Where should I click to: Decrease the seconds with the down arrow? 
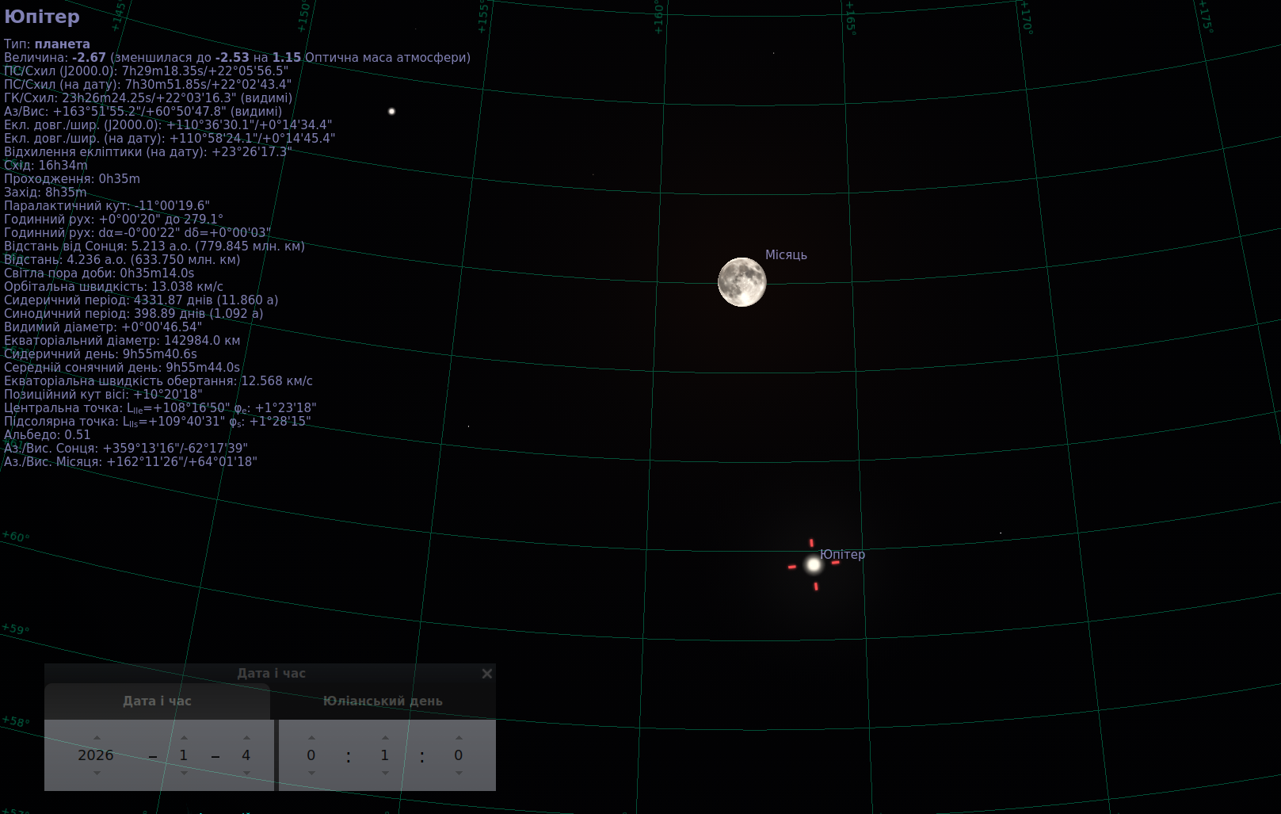click(x=459, y=773)
